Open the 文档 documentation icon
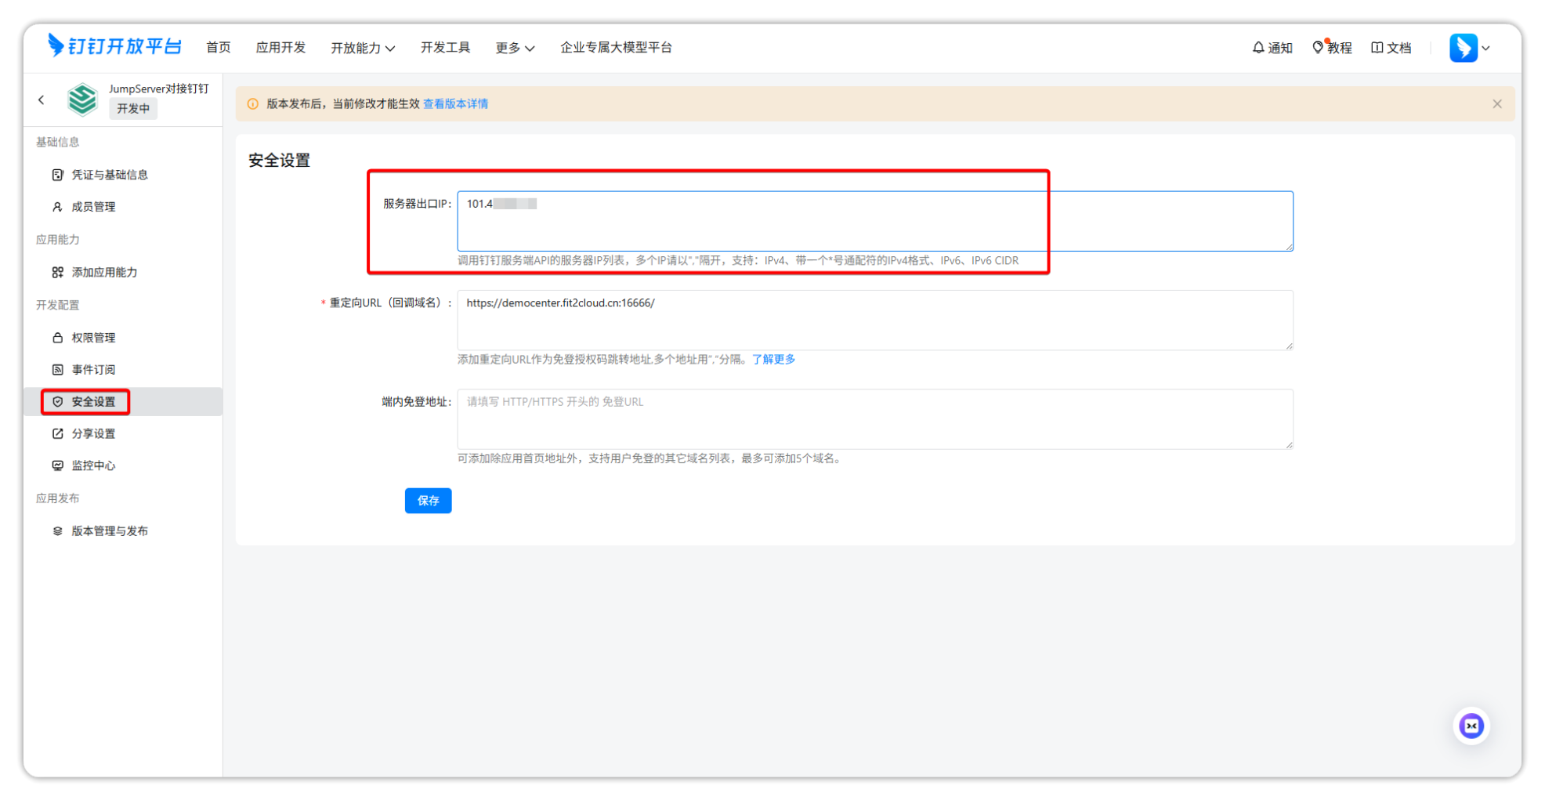The image size is (1545, 793). coord(1391,48)
